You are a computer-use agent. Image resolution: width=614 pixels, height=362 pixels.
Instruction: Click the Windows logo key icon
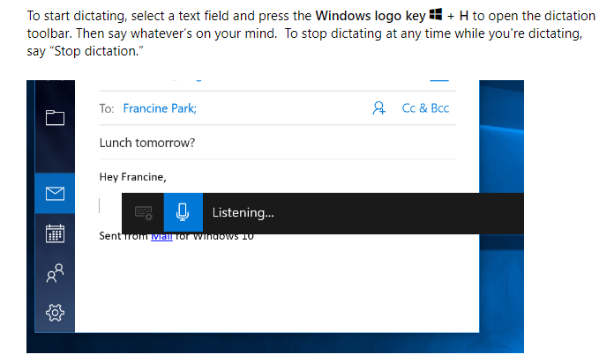(436, 17)
